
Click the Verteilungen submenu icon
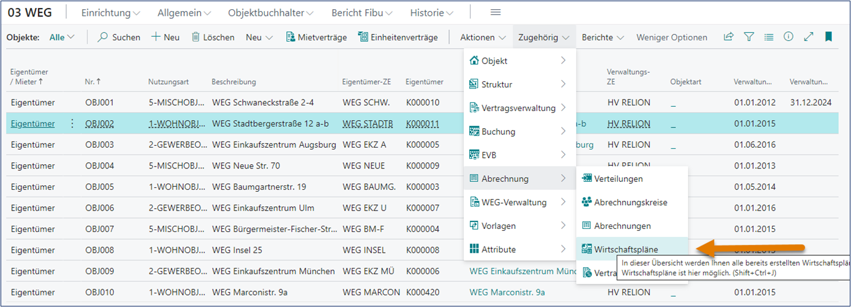587,179
